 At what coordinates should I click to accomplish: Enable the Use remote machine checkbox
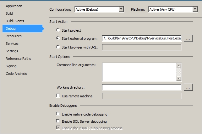coord(58,96)
